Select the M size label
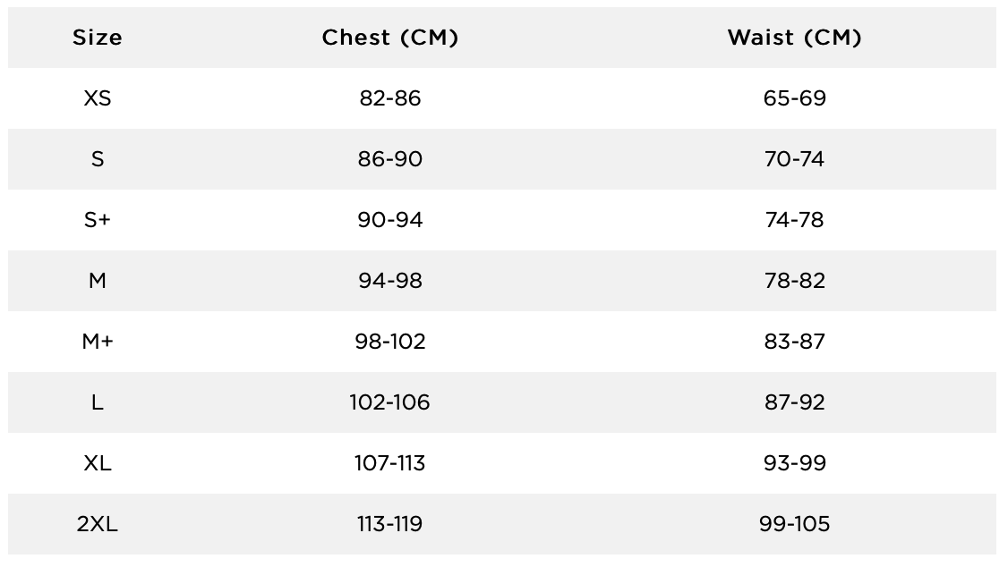This screenshot has width=1008, height=567. tap(97, 281)
